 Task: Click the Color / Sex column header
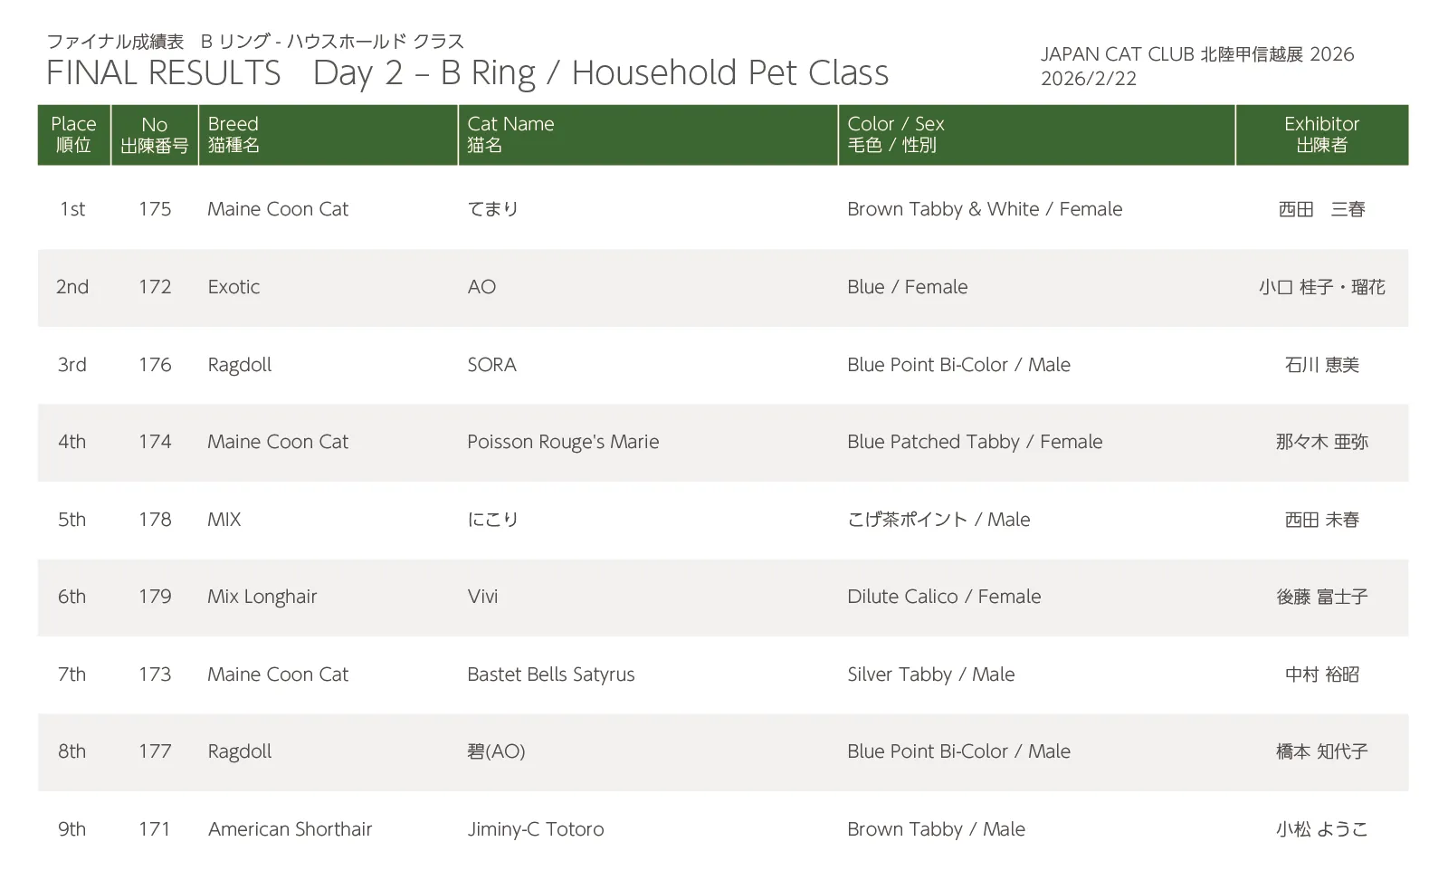pos(895,134)
